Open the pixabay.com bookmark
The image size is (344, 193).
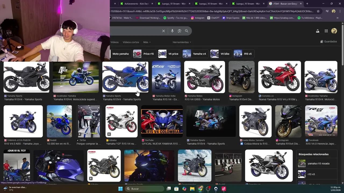[x=282, y=18]
